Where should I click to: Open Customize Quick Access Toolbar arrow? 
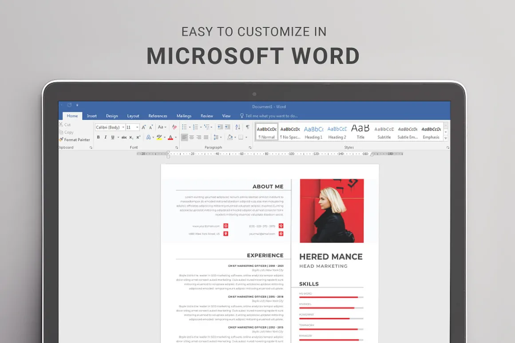pos(77,105)
